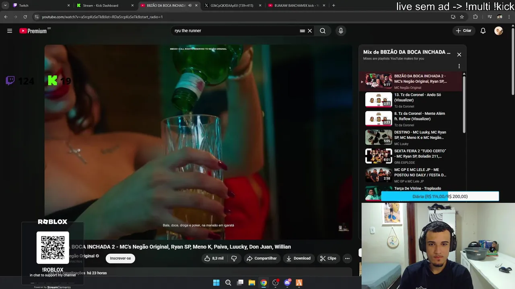
Task: Open Chrome extensions puzzle icon
Action: (x=475, y=17)
